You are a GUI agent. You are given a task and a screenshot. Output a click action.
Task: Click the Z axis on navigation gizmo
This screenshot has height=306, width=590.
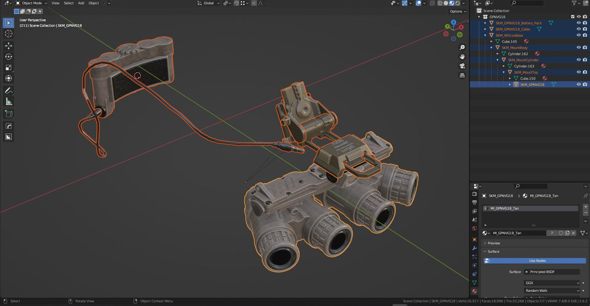pos(454,22)
